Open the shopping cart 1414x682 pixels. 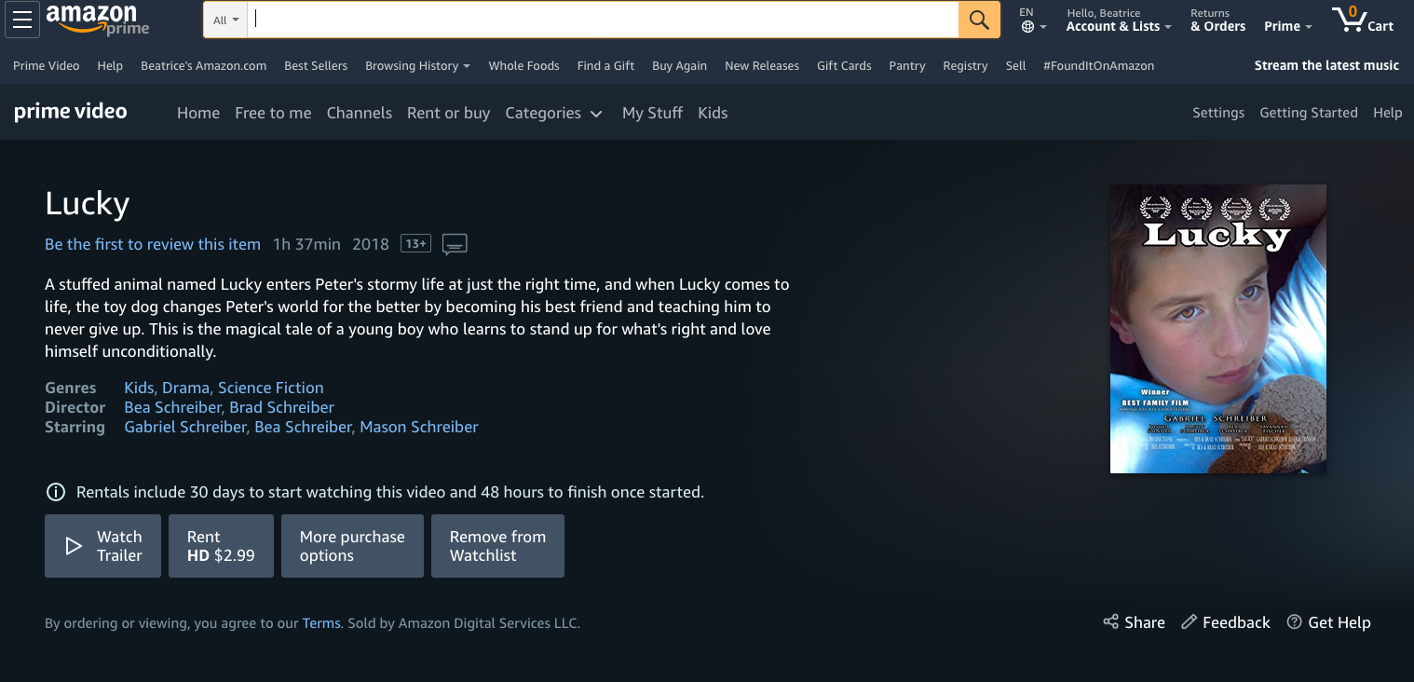pos(1363,20)
